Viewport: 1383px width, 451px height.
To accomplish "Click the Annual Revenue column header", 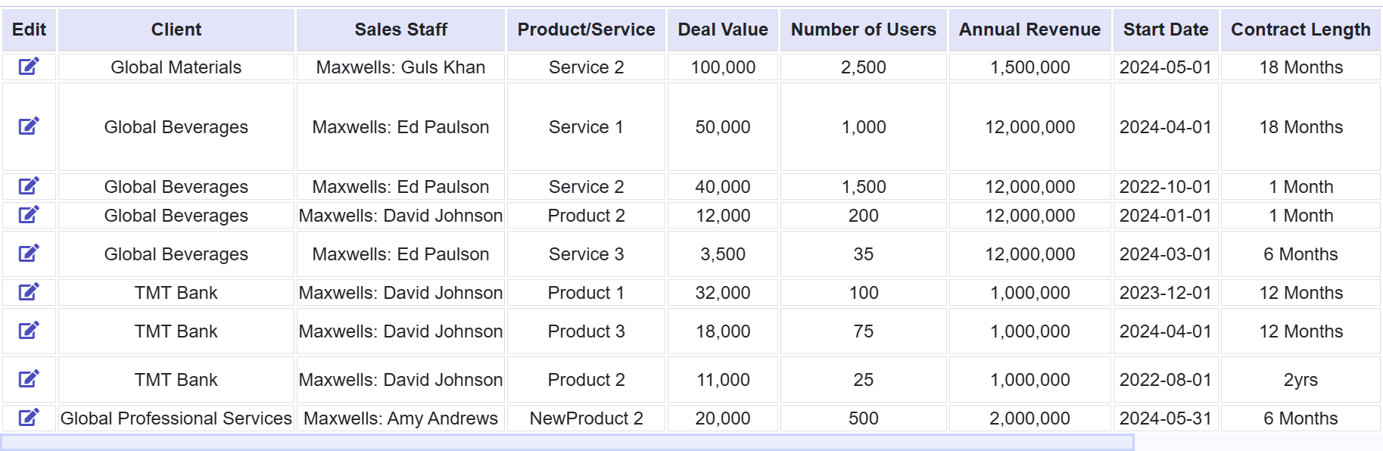I will [x=1029, y=30].
